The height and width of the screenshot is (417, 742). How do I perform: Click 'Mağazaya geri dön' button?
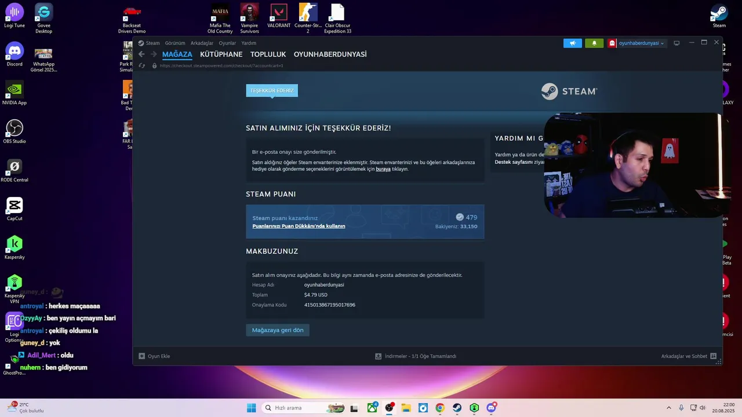tap(278, 330)
